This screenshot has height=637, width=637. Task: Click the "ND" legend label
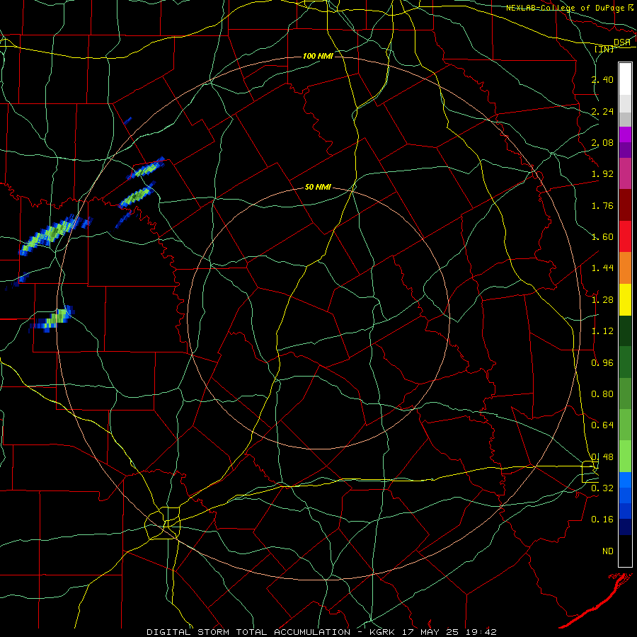(608, 551)
